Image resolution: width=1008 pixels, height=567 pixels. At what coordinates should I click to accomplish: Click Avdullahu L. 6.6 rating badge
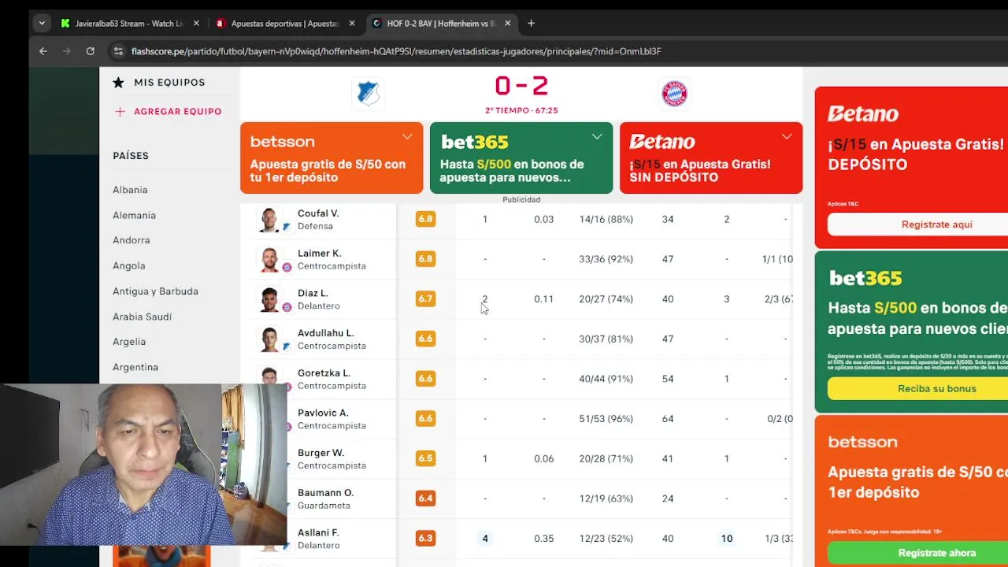click(425, 339)
